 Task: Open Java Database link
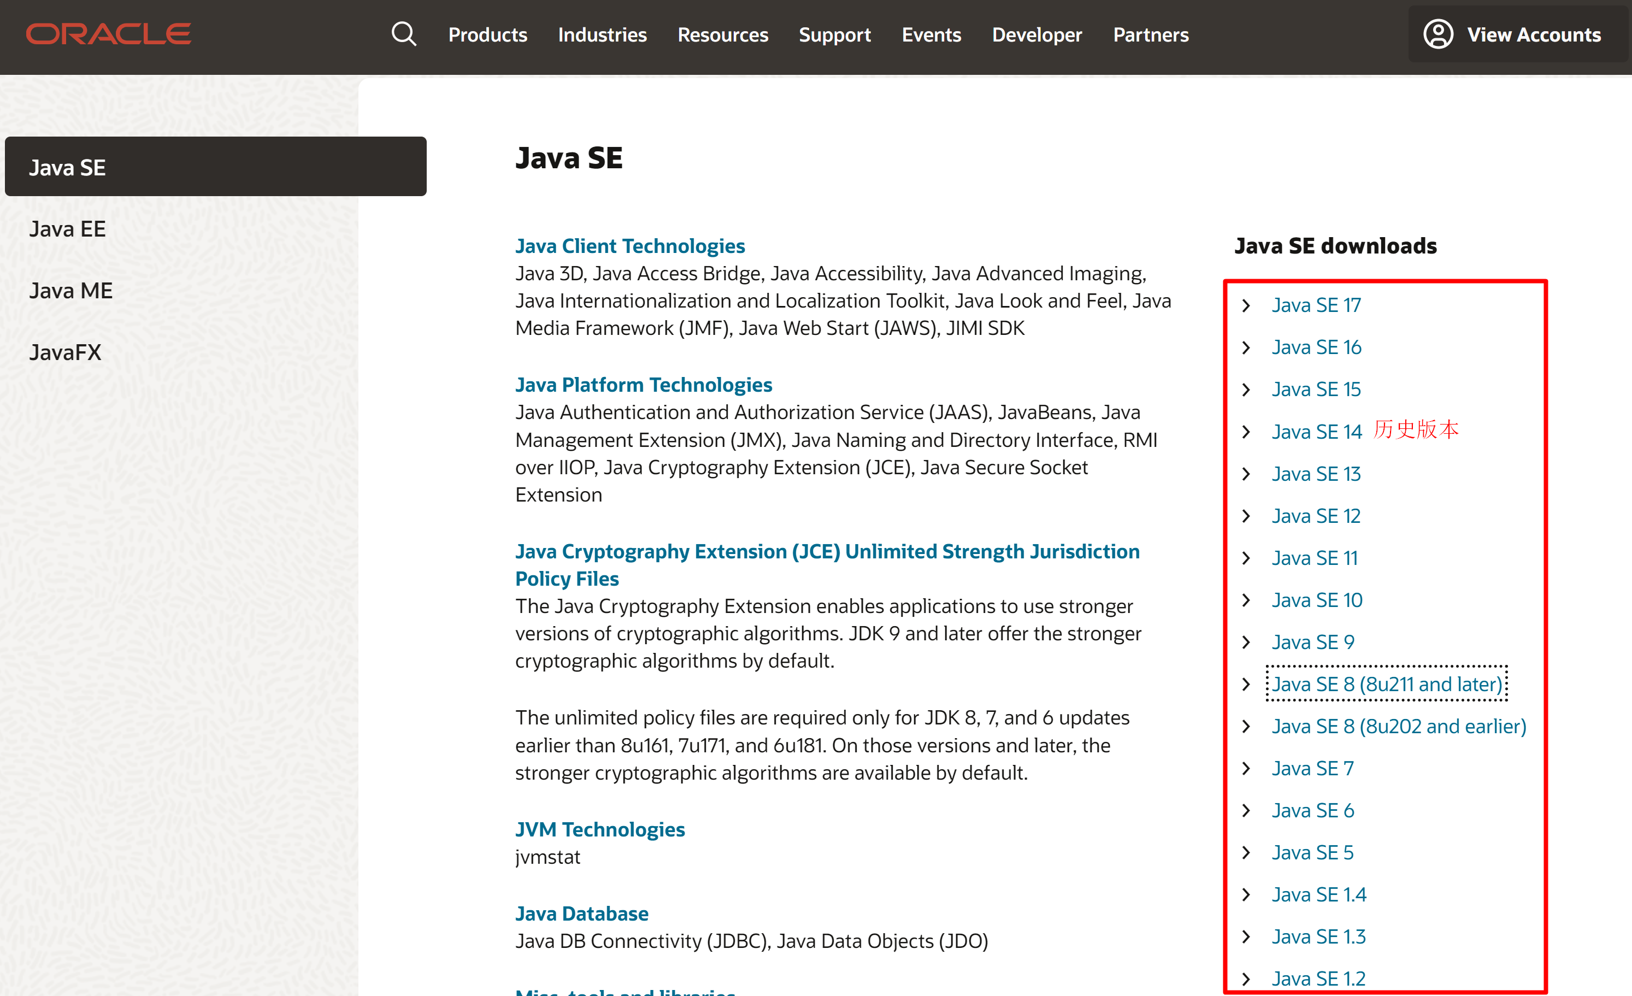pos(581,913)
